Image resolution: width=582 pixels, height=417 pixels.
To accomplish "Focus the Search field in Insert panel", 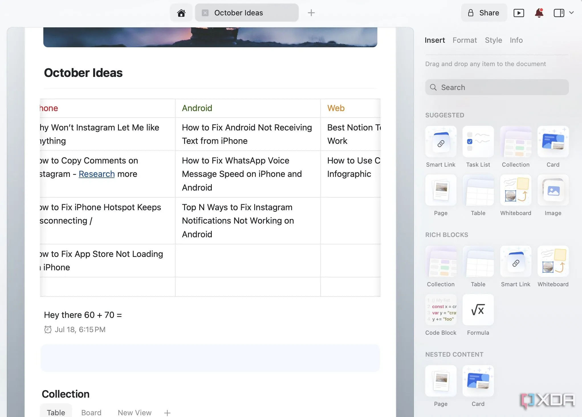I will point(497,87).
